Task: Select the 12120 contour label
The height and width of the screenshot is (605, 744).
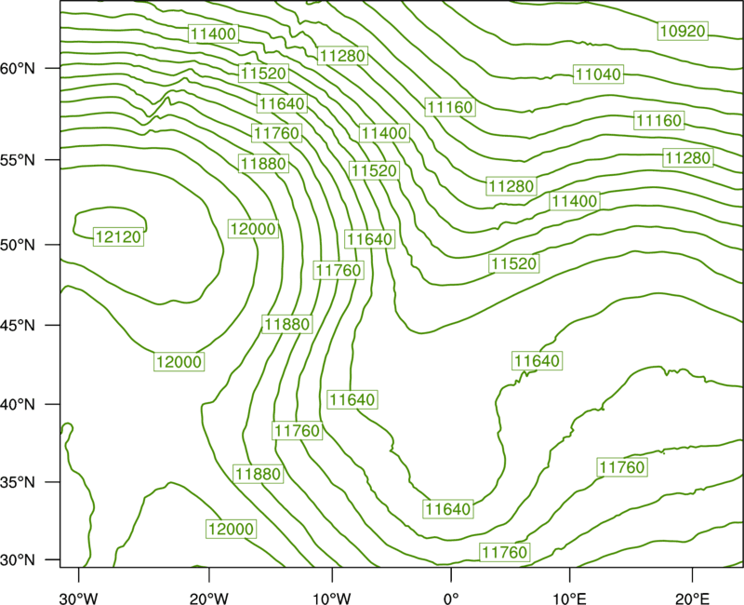Action: 118,236
